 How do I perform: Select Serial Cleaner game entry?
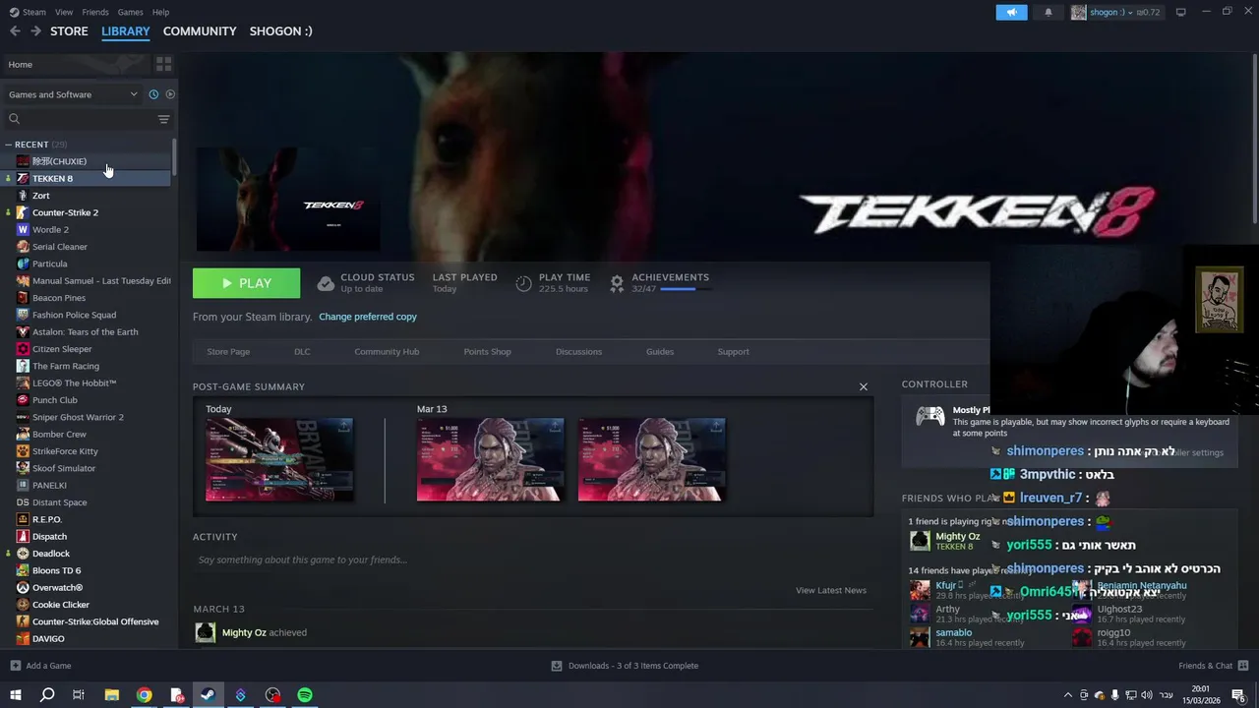[87, 247]
